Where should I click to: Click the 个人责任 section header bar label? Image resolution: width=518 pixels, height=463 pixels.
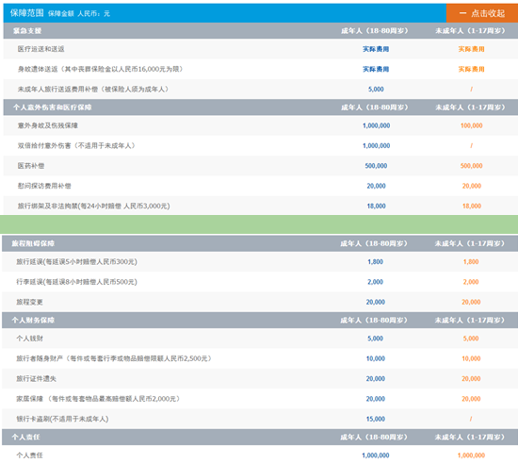(25, 438)
